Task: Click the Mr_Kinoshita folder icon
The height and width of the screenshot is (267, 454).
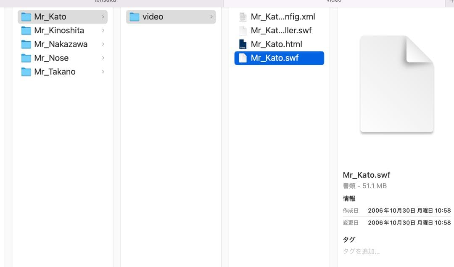Action: point(25,30)
